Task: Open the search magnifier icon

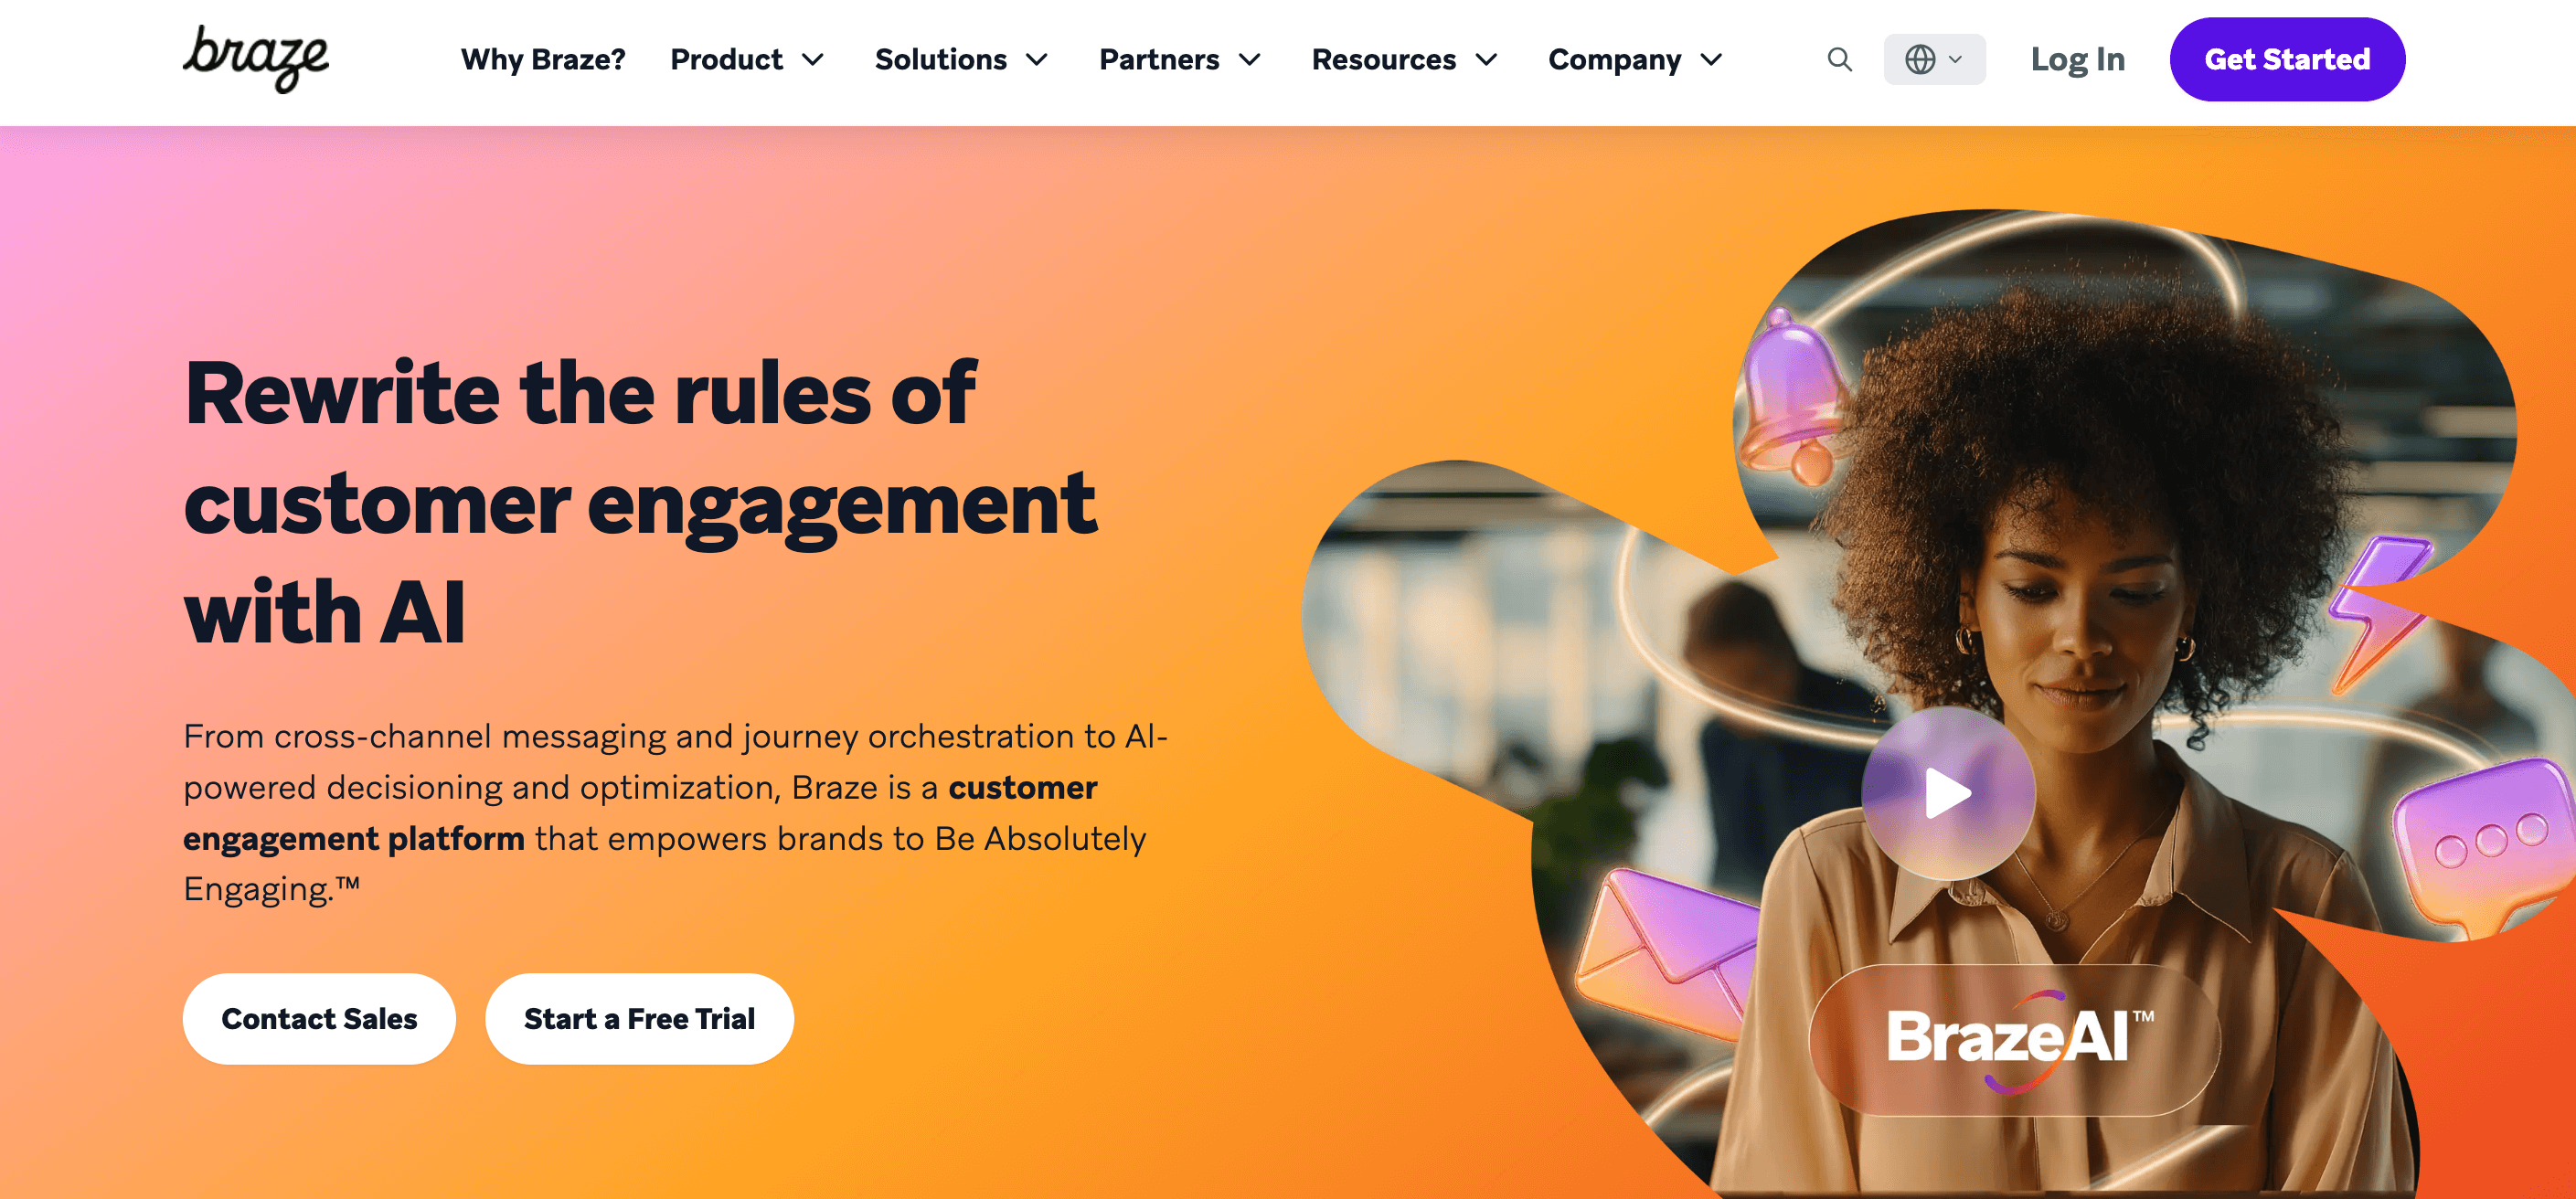Action: (x=1839, y=60)
